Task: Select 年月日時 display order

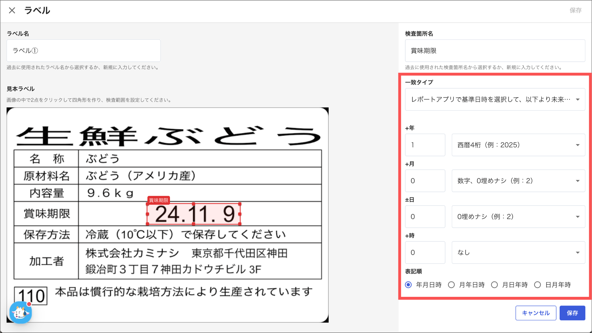Action: [x=408, y=285]
